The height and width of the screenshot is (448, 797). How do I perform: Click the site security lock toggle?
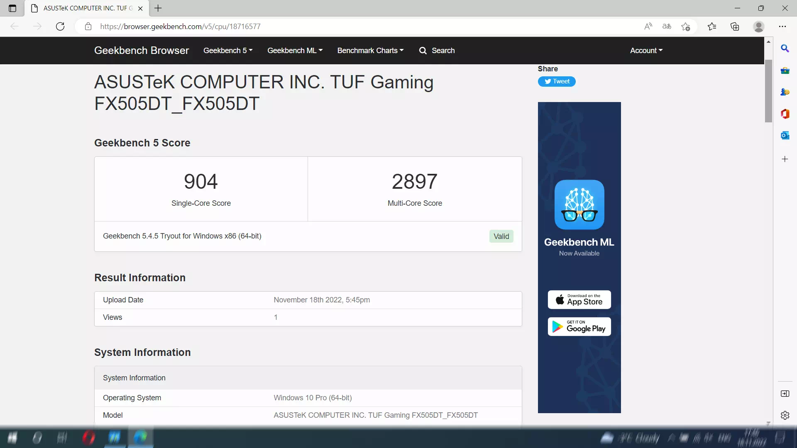(x=88, y=26)
